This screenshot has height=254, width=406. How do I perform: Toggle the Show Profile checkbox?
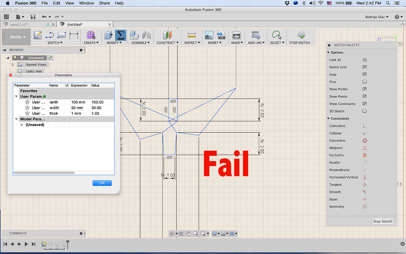point(365,89)
